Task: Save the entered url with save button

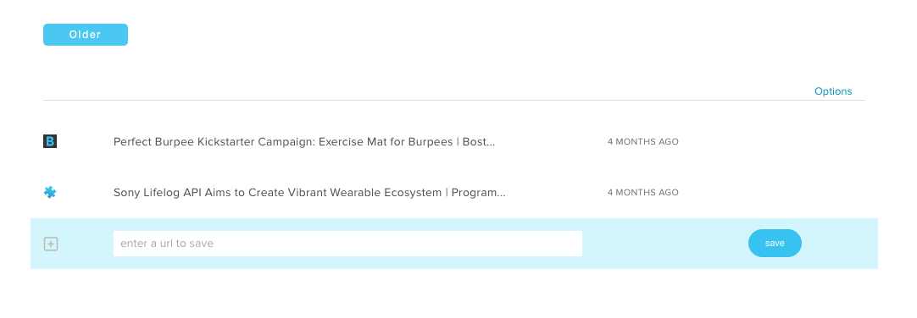Action: 775,244
